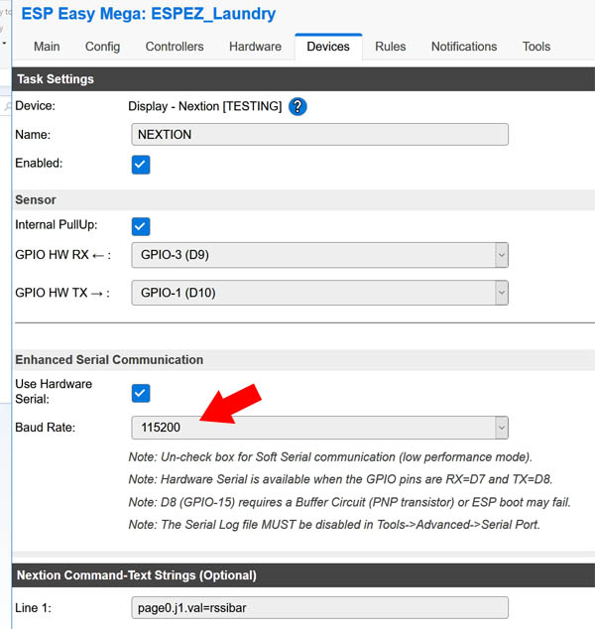This screenshot has height=629, width=595.
Task: Switch to the Controllers tab
Action: [x=175, y=47]
